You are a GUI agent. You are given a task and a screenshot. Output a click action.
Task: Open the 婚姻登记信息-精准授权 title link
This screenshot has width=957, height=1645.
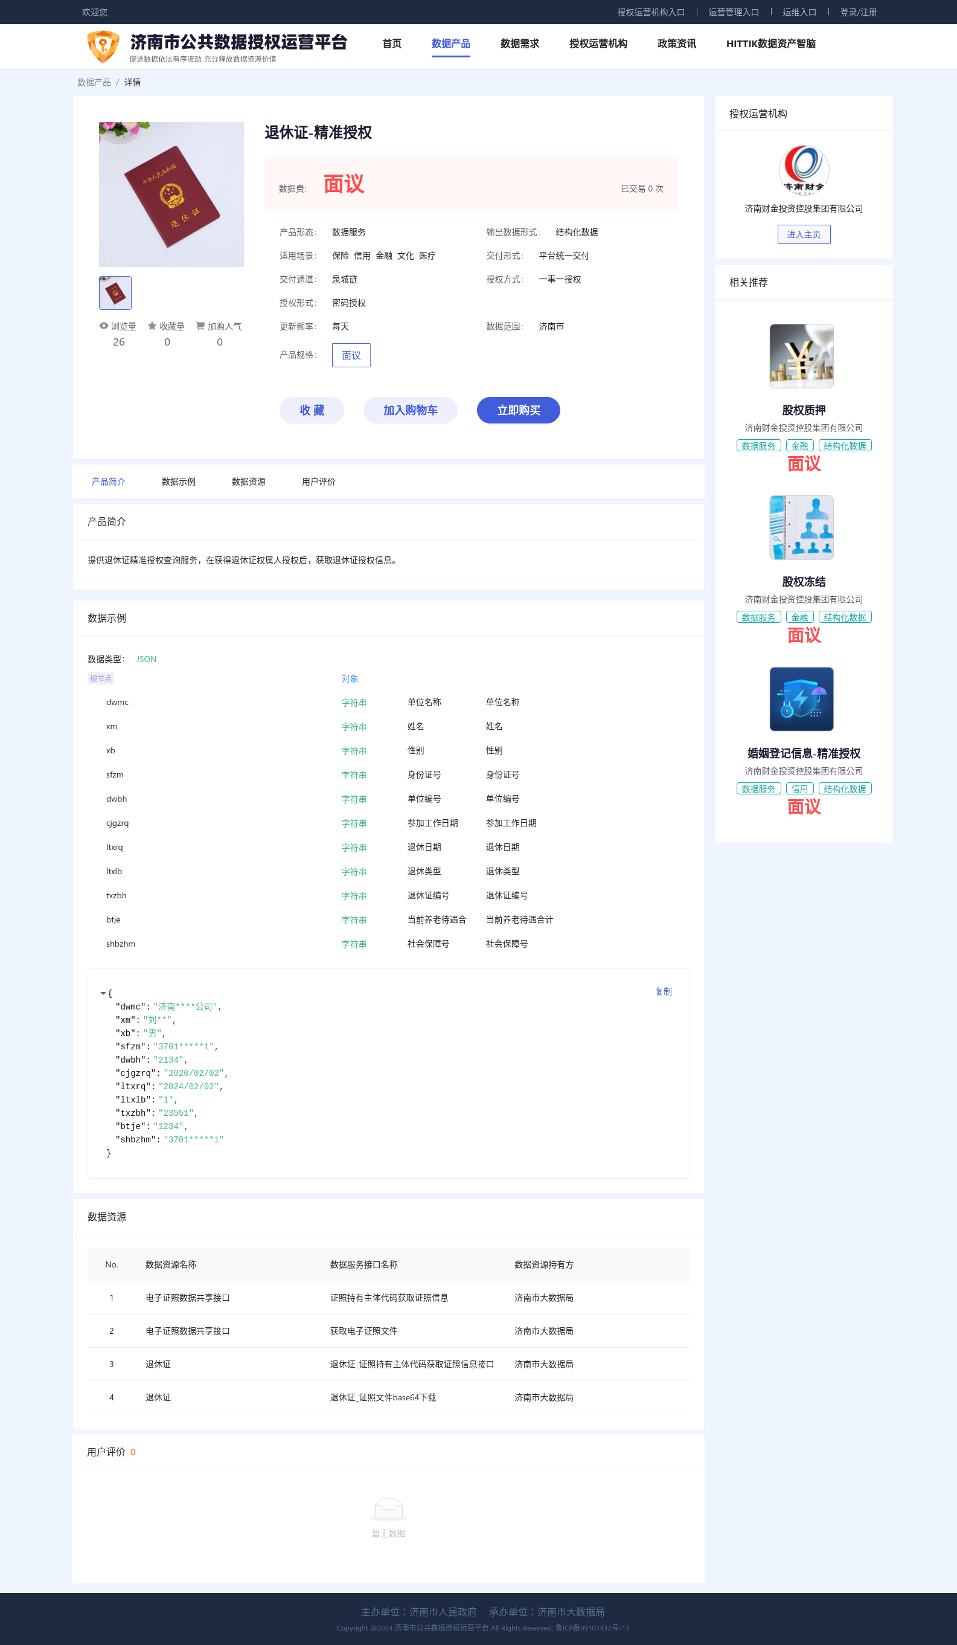pos(804,753)
